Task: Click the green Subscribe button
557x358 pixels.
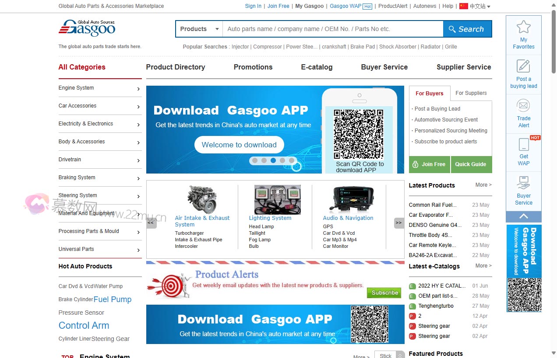Action: (x=385, y=293)
